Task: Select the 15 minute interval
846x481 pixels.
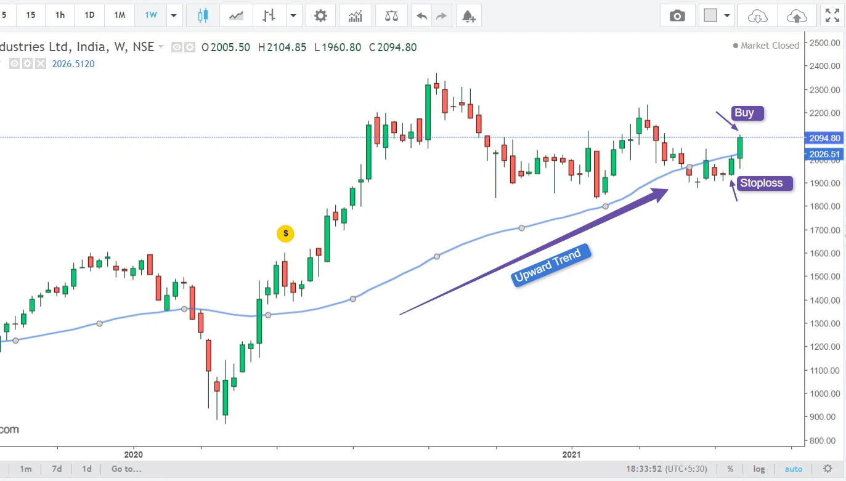Action: pos(31,15)
